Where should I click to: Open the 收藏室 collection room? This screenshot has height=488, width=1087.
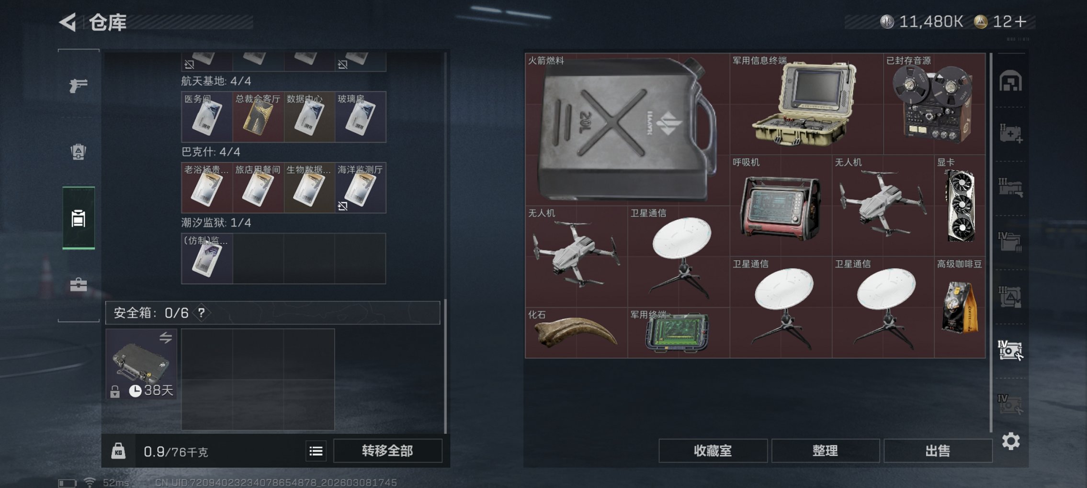713,451
